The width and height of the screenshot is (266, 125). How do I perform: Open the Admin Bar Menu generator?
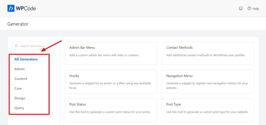111,53
